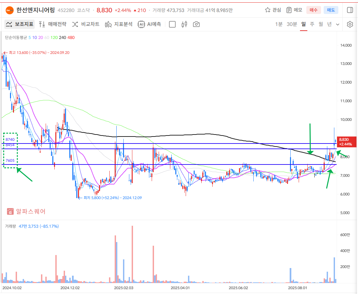Select the candlestick chart type icon

(x=184, y=24)
